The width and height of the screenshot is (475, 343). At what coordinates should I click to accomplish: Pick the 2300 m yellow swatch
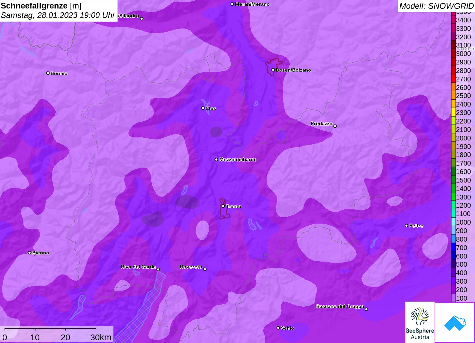tap(453, 113)
